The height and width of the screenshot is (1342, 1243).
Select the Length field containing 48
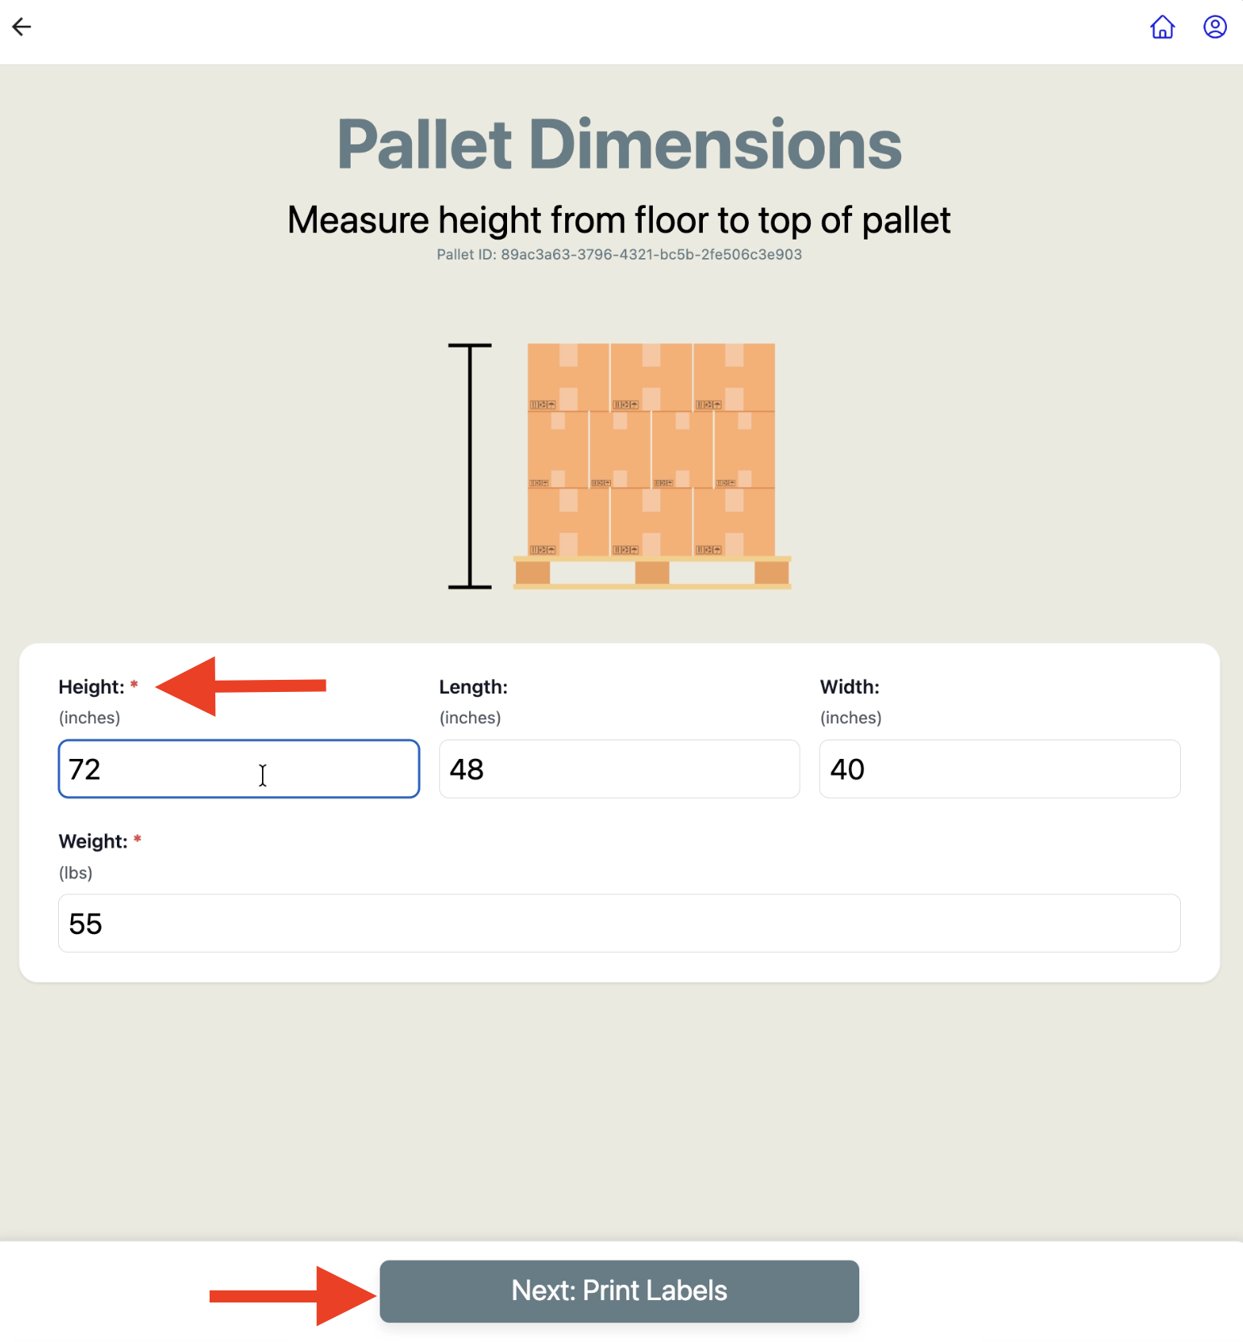(x=619, y=769)
